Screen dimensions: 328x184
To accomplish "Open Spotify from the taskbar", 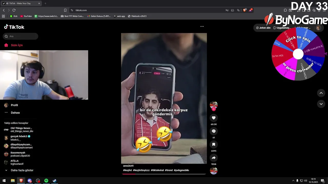I will [x=46, y=181].
